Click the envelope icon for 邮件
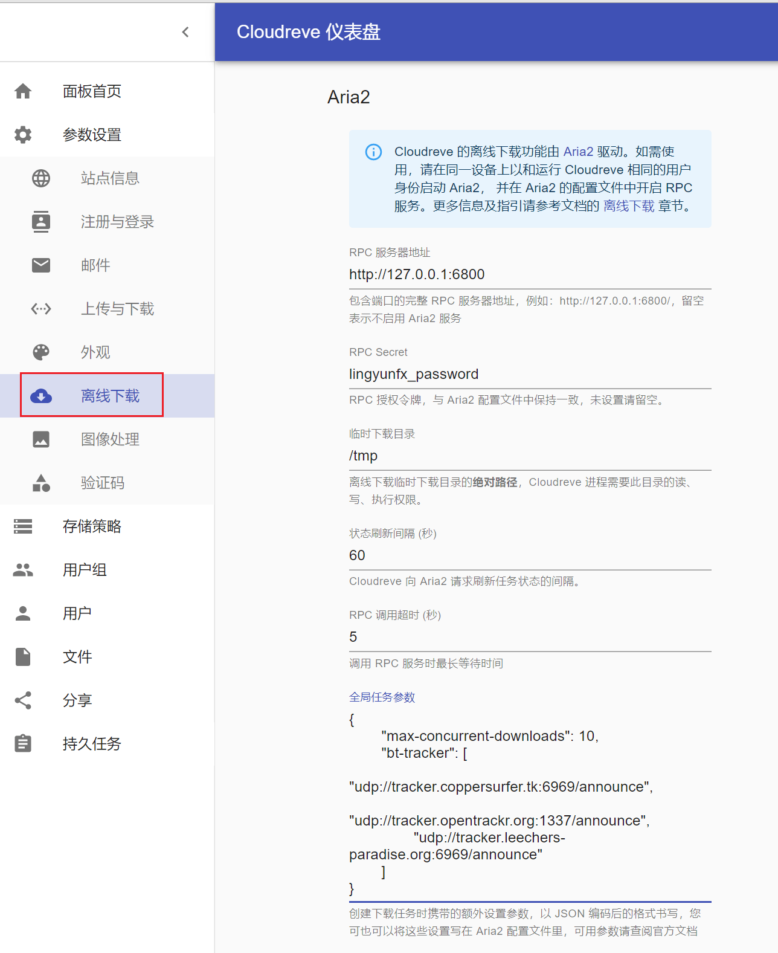The height and width of the screenshot is (953, 778). click(x=41, y=265)
